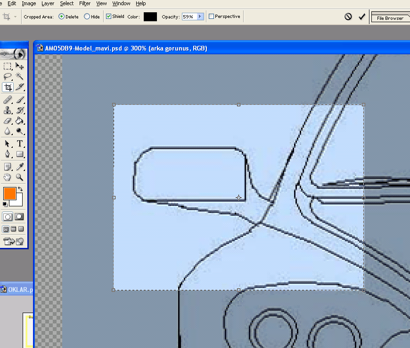Cancel the current crop operation
410x348 pixels.
click(348, 17)
